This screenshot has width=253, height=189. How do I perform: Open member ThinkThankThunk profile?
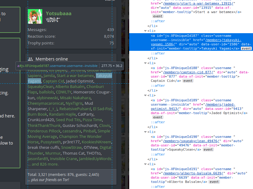coord(44,126)
